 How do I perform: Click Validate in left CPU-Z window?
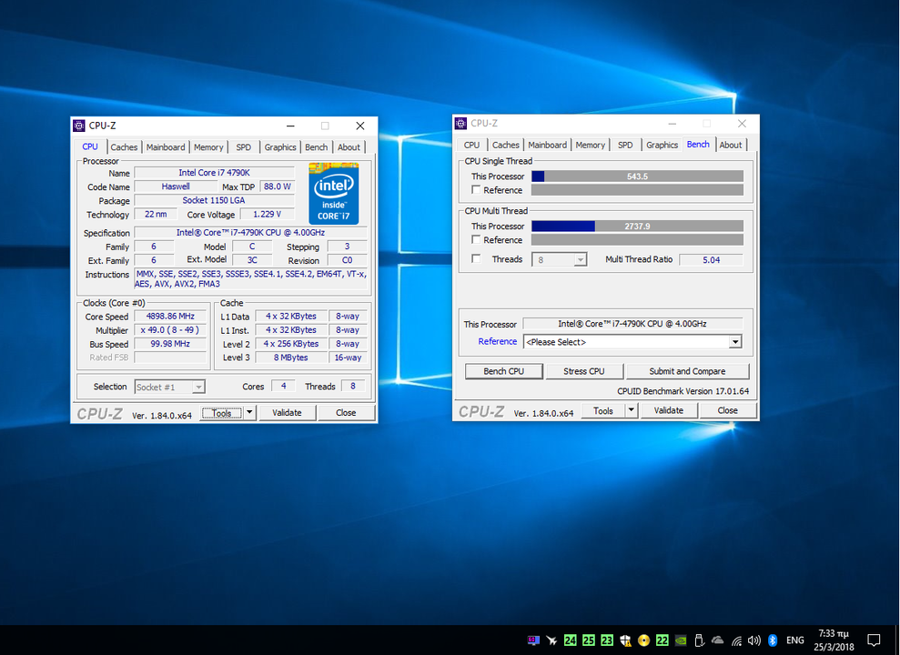(x=287, y=412)
